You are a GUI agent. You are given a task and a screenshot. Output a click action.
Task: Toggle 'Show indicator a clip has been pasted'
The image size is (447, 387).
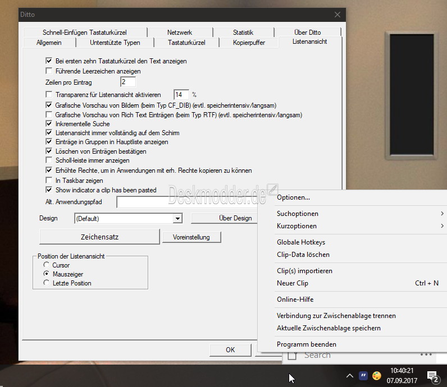49,190
